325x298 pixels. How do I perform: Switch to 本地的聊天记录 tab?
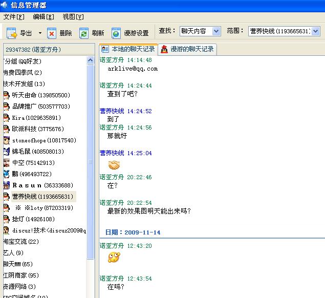128,49
